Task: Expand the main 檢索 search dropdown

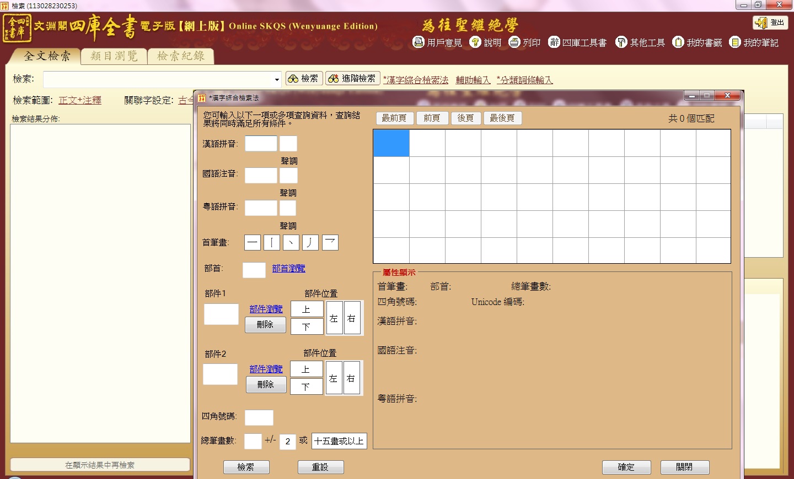Action: [277, 80]
